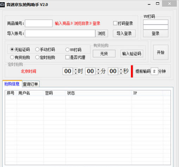The width and height of the screenshot is (179, 167).
Task: Close the 音速京东抢购助手 window
Action: (x=170, y=4)
